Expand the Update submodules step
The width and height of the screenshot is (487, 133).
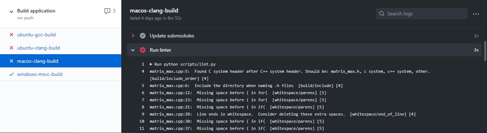(x=133, y=36)
